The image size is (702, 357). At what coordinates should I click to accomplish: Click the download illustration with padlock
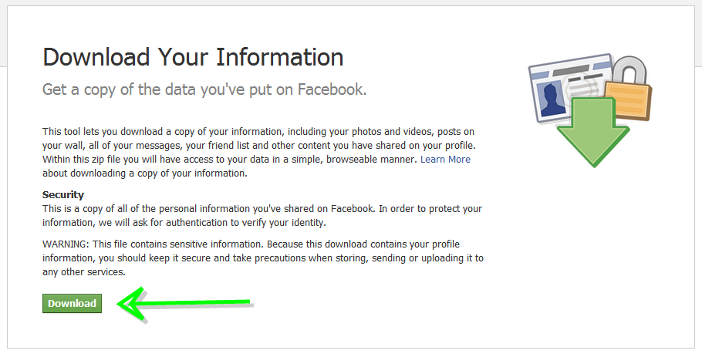(x=589, y=110)
